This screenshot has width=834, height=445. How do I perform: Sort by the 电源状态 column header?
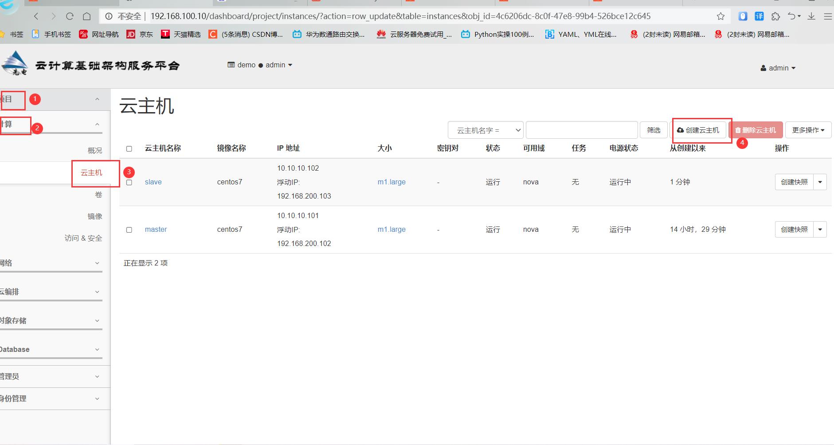click(x=624, y=148)
